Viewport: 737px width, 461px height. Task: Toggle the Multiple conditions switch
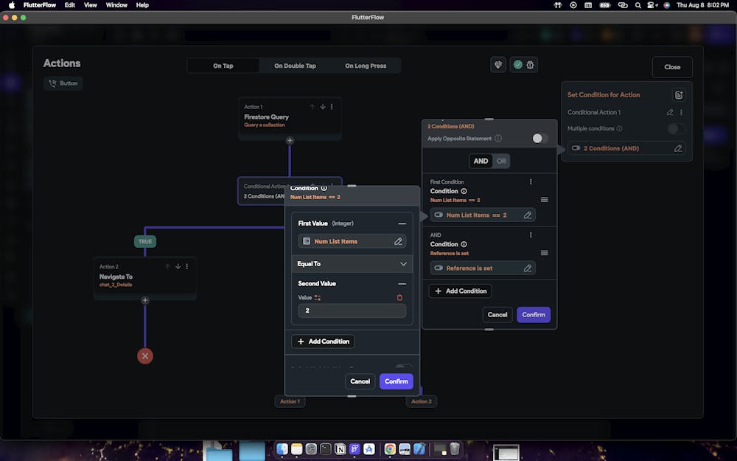click(676, 128)
